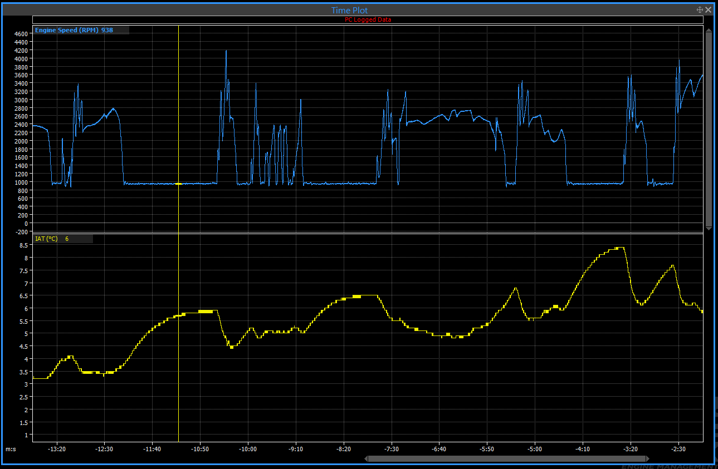Click the vertical scrollbar down arrow
Image resolution: width=718 pixels, height=469 pixels.
pyautogui.click(x=709, y=228)
